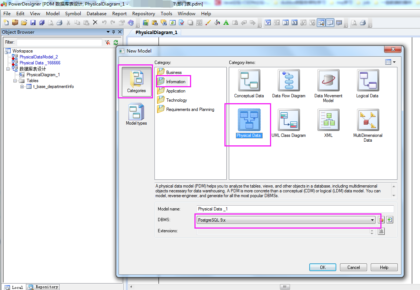The height and width of the screenshot is (290, 420).
Task: Click the blue Help book icon
Action: pyautogui.click(x=131, y=23)
